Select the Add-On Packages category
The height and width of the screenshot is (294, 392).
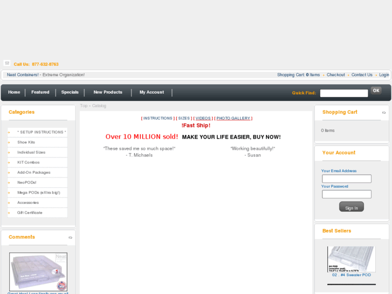tap(34, 173)
